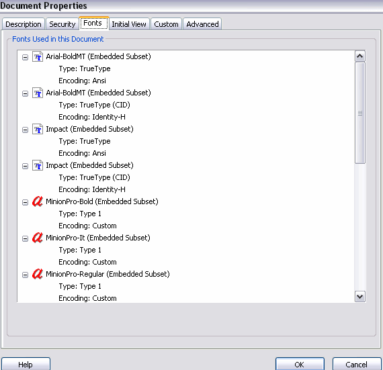Select the MinionPro-It (Embedded Subset) row
Image resolution: width=383 pixels, height=370 pixels.
click(x=98, y=238)
